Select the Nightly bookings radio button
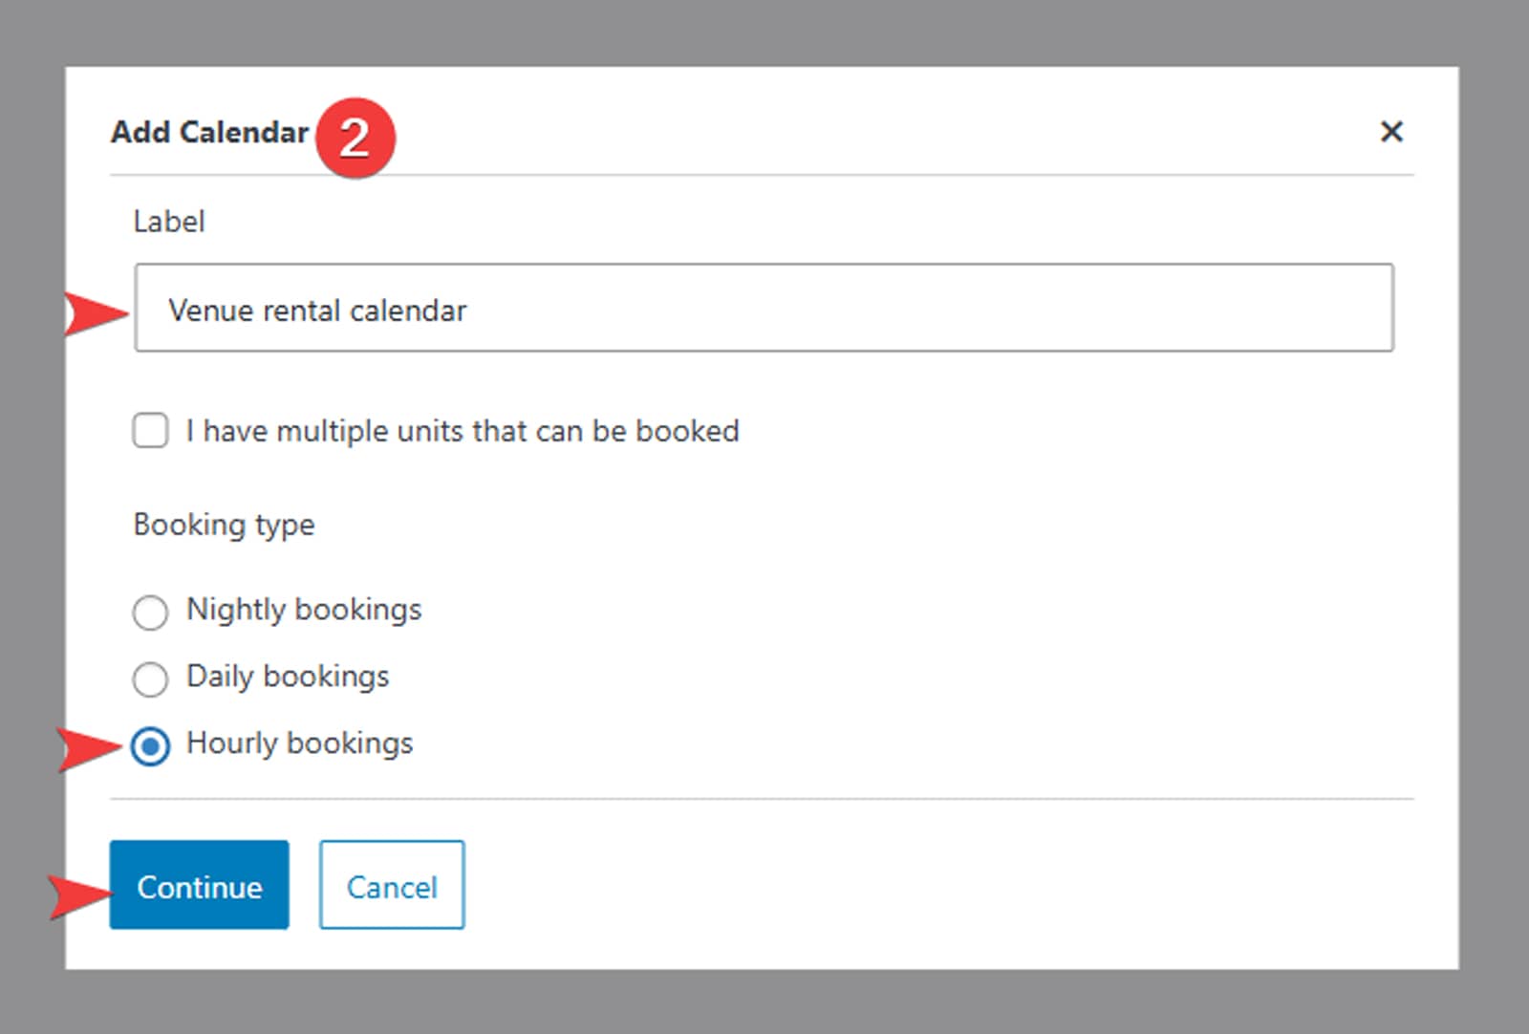 coord(150,612)
